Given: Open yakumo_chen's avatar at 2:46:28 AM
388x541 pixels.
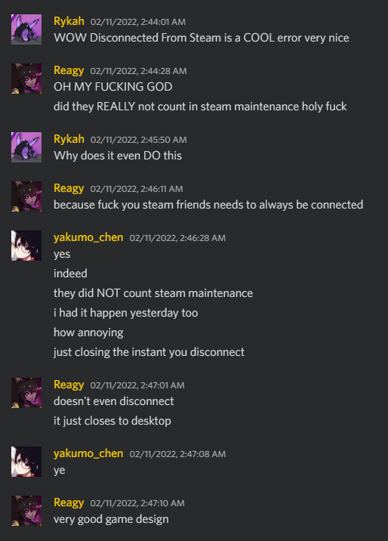Looking at the screenshot, I should (26, 246).
